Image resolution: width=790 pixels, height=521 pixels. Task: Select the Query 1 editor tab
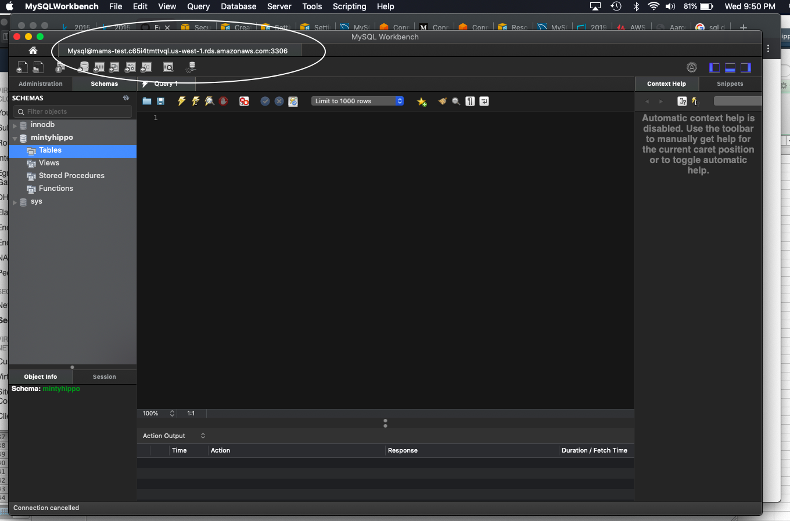click(x=166, y=84)
